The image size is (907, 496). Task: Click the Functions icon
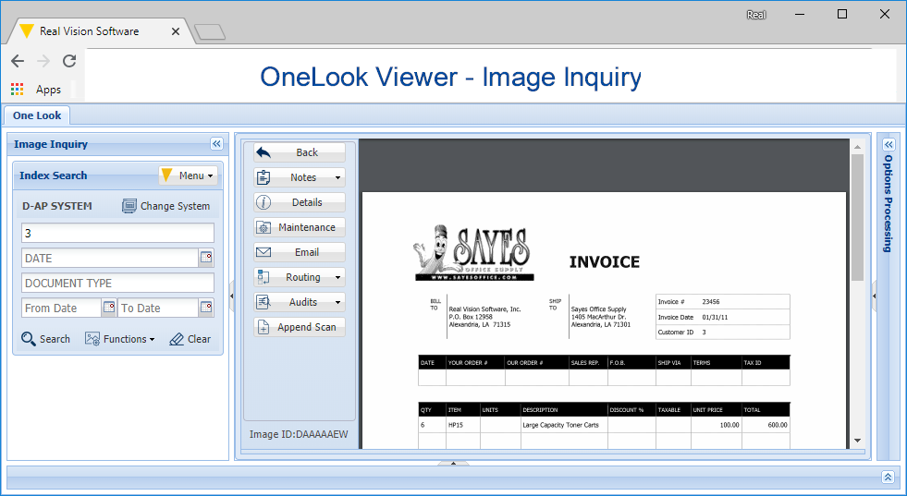click(x=92, y=339)
